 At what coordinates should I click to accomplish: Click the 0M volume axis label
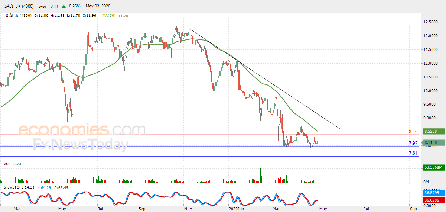pos(426,182)
